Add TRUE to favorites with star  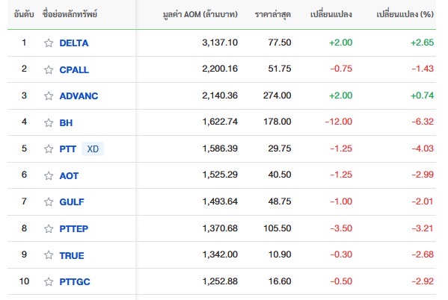(x=49, y=255)
